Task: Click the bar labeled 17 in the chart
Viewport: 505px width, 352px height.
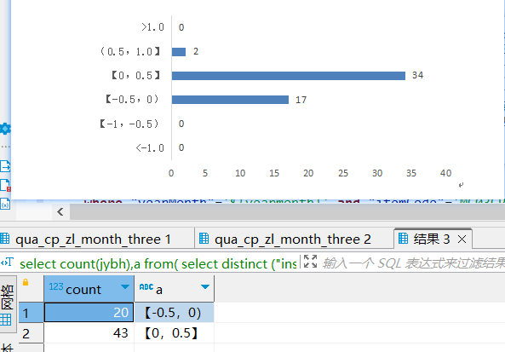Action: click(x=230, y=100)
